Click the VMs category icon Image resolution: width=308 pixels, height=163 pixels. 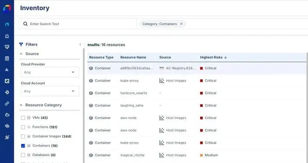[29, 118]
